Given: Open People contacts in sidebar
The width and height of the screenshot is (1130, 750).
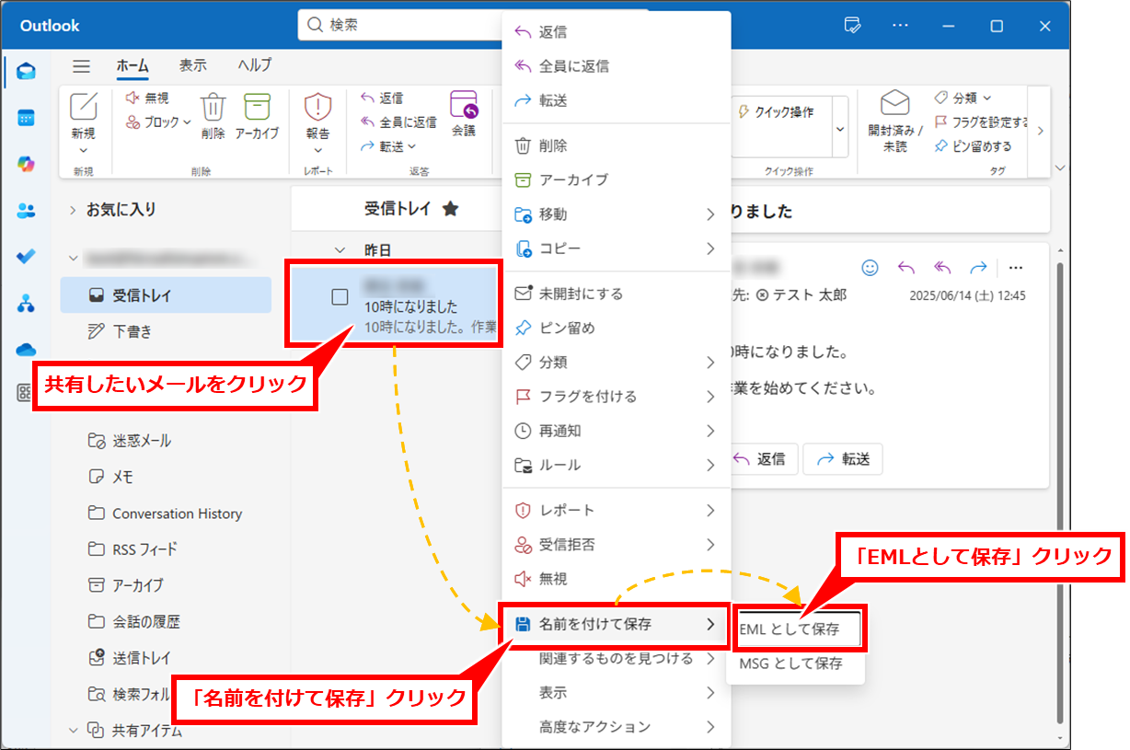Looking at the screenshot, I should (26, 211).
